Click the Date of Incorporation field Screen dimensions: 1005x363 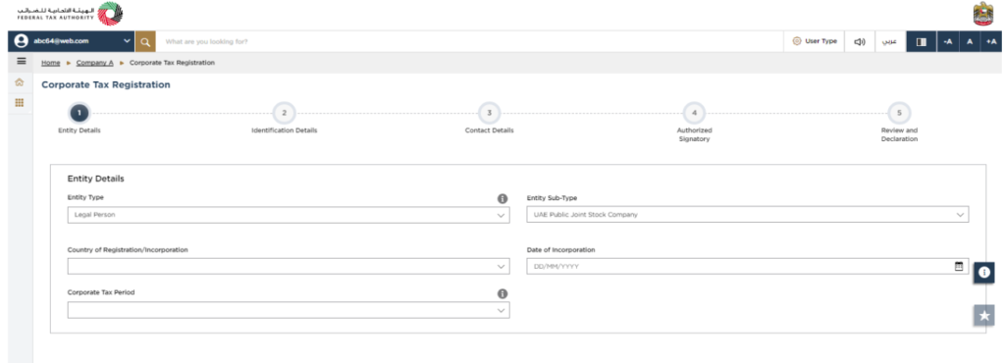(747, 266)
